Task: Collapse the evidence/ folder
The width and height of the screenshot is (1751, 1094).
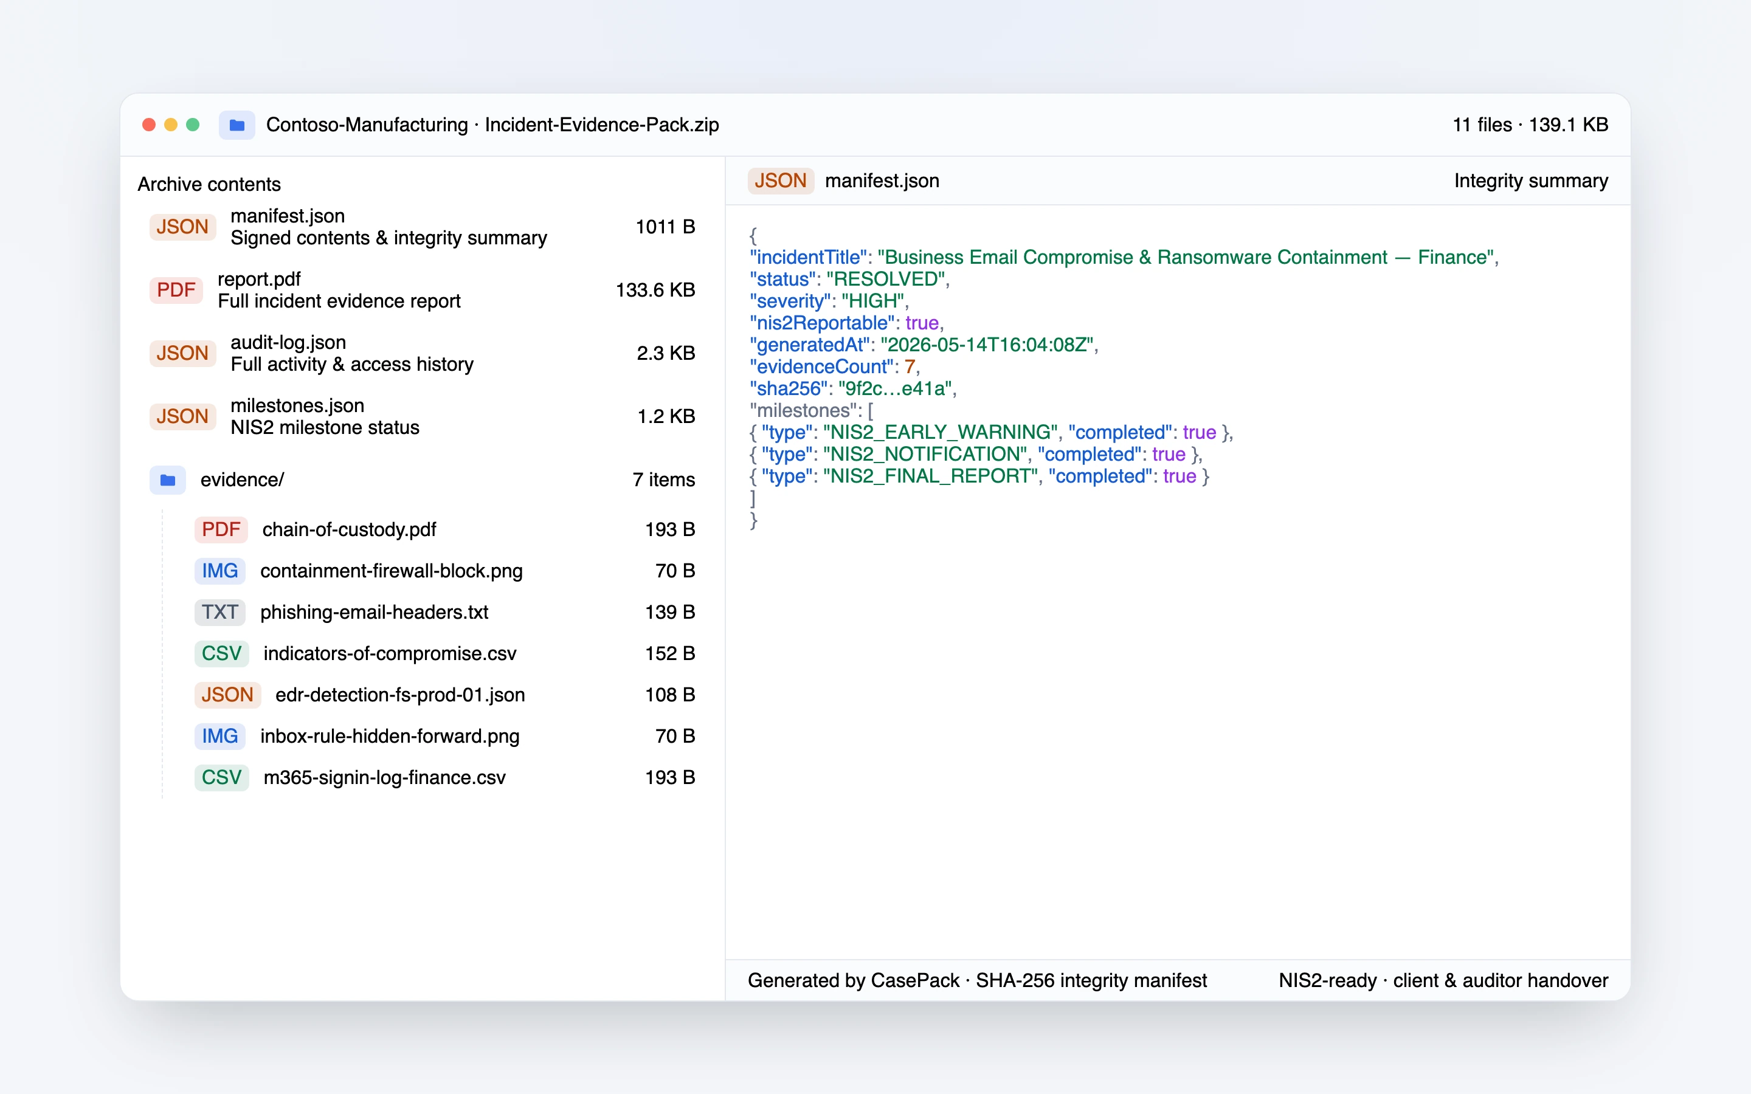Action: [423, 480]
